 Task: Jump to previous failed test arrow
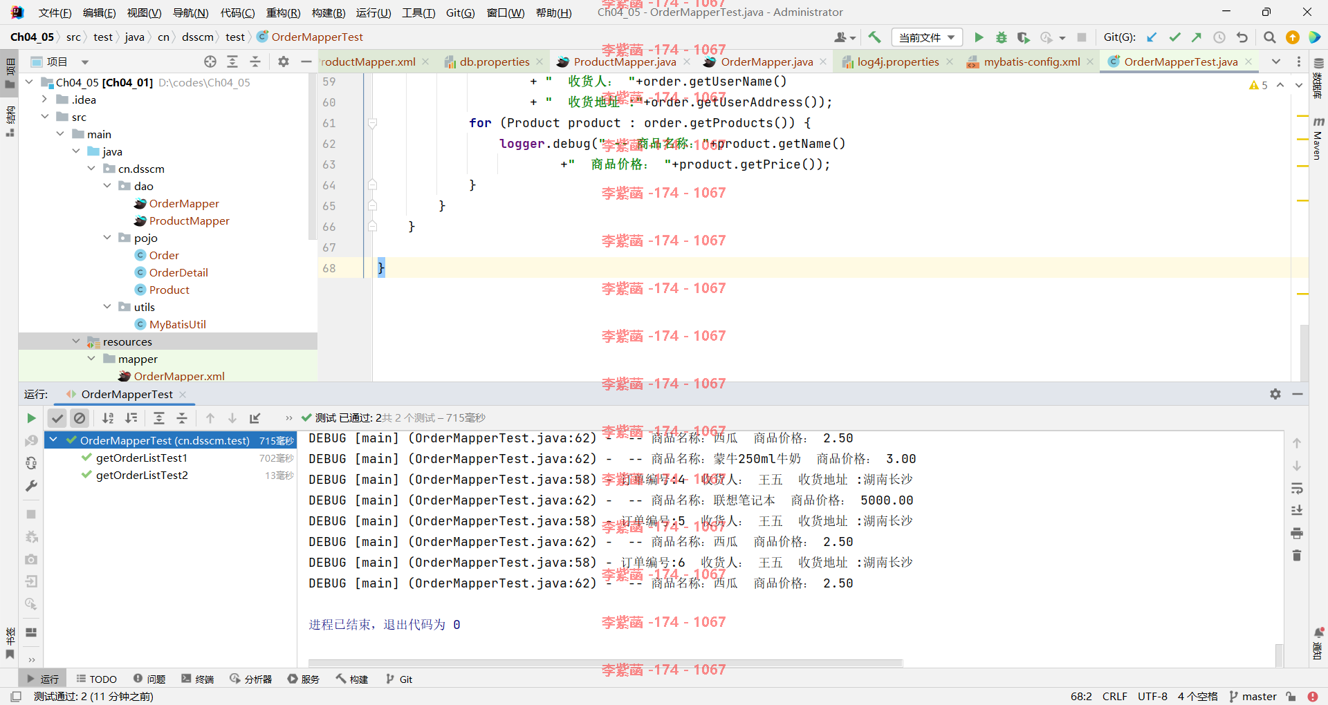coord(210,418)
